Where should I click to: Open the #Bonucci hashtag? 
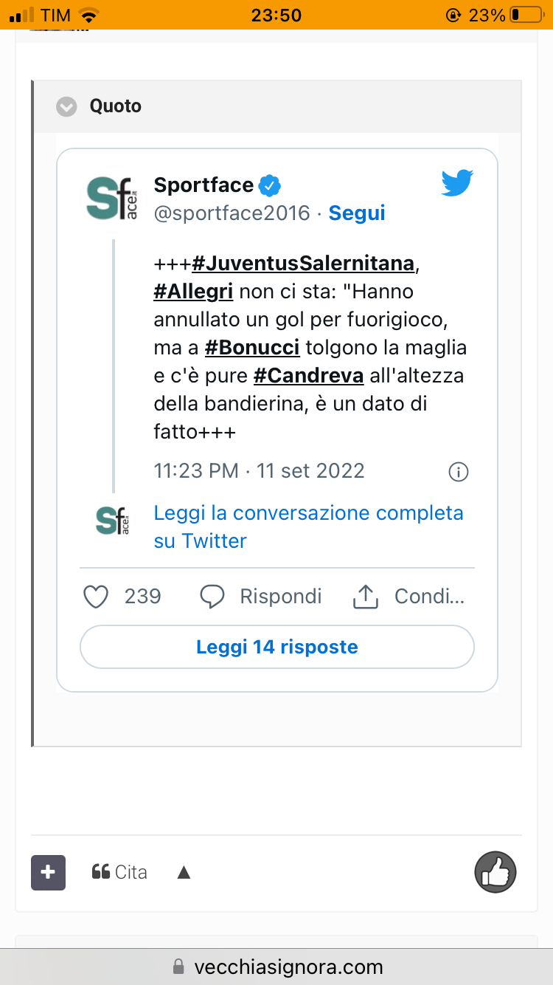pyautogui.click(x=252, y=348)
